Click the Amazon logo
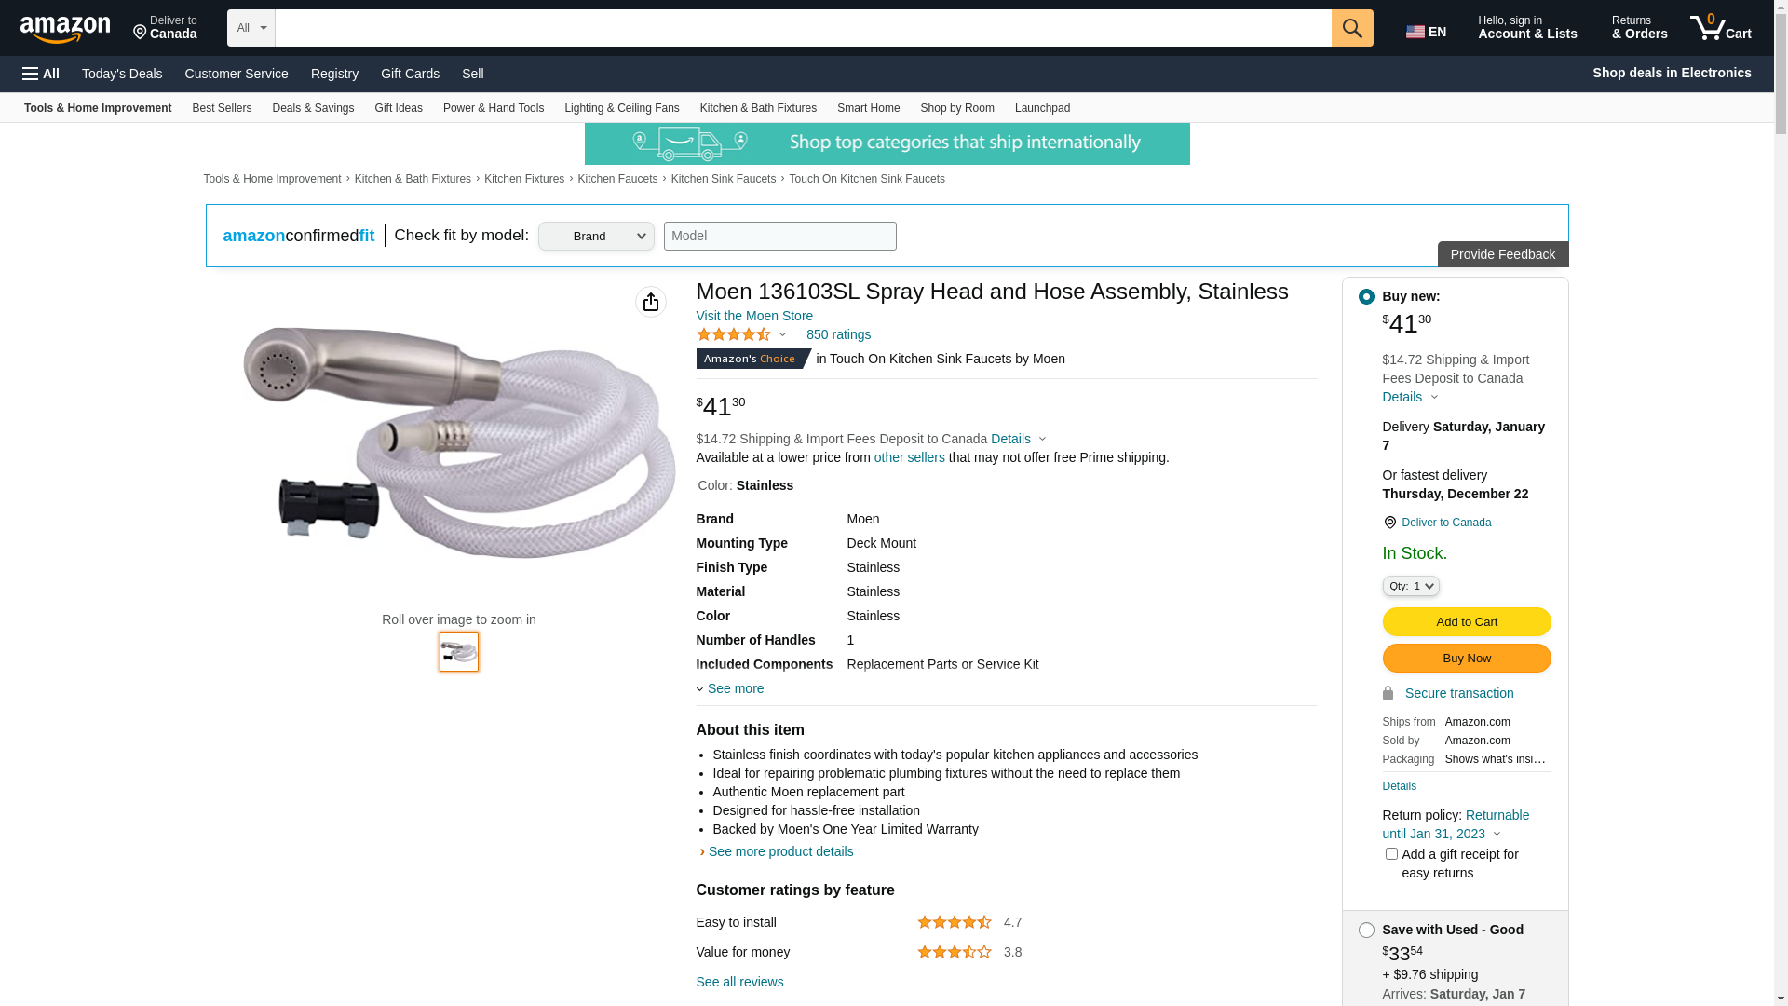1788x1006 pixels. [65, 30]
